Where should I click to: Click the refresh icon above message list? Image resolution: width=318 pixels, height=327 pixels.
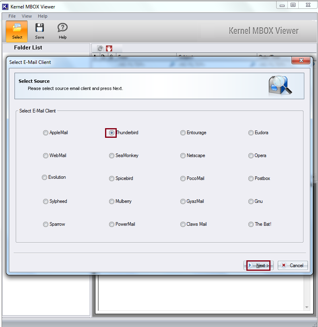100,49
